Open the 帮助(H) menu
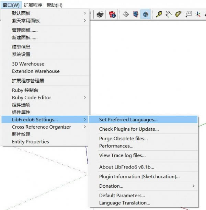Image resolution: width=206 pixels, height=210 pixels. [54, 5]
